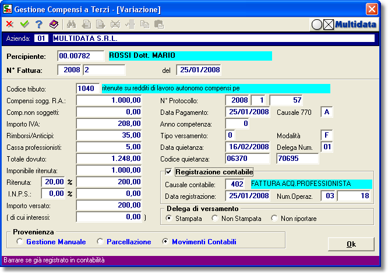
Task: Click the binoculars search icon
Action: click(71, 24)
